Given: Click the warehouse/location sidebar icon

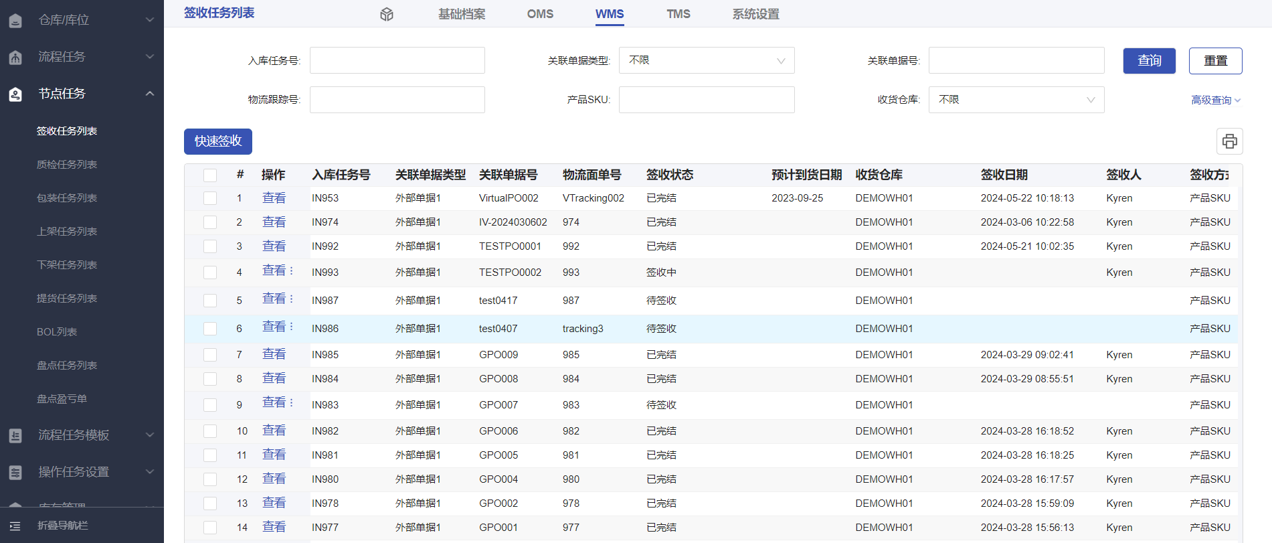Looking at the screenshot, I should pos(15,20).
